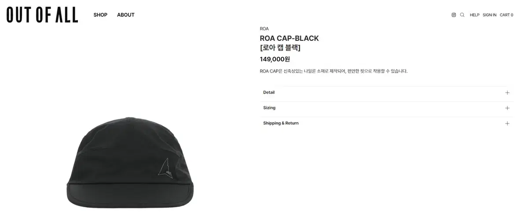Click plus icon beside Shipping & Return
This screenshot has height=222, width=528.
point(507,124)
